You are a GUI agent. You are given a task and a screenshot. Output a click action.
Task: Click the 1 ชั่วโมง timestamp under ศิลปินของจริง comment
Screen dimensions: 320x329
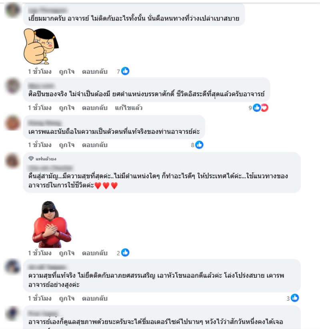pos(40,108)
